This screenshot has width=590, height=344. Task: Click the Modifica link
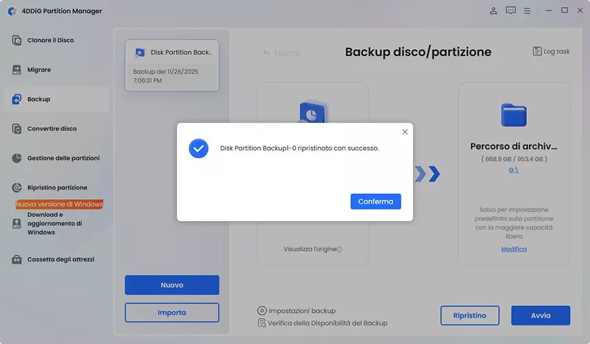tap(514, 249)
